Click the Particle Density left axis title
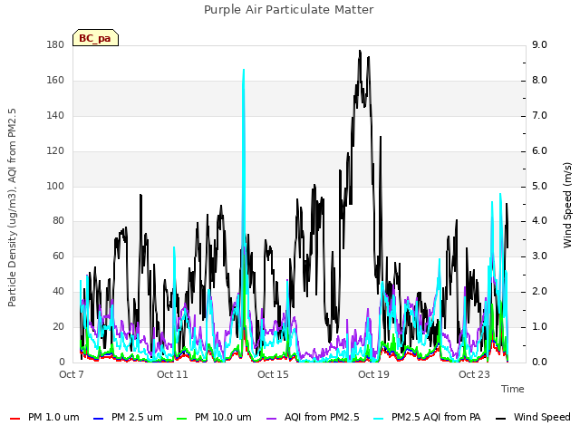The width and height of the screenshot is (580, 435). point(12,208)
